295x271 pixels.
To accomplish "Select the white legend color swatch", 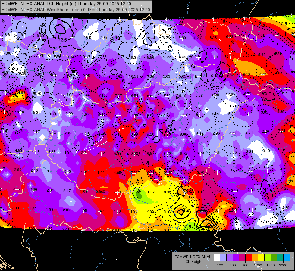I will pos(217,257).
